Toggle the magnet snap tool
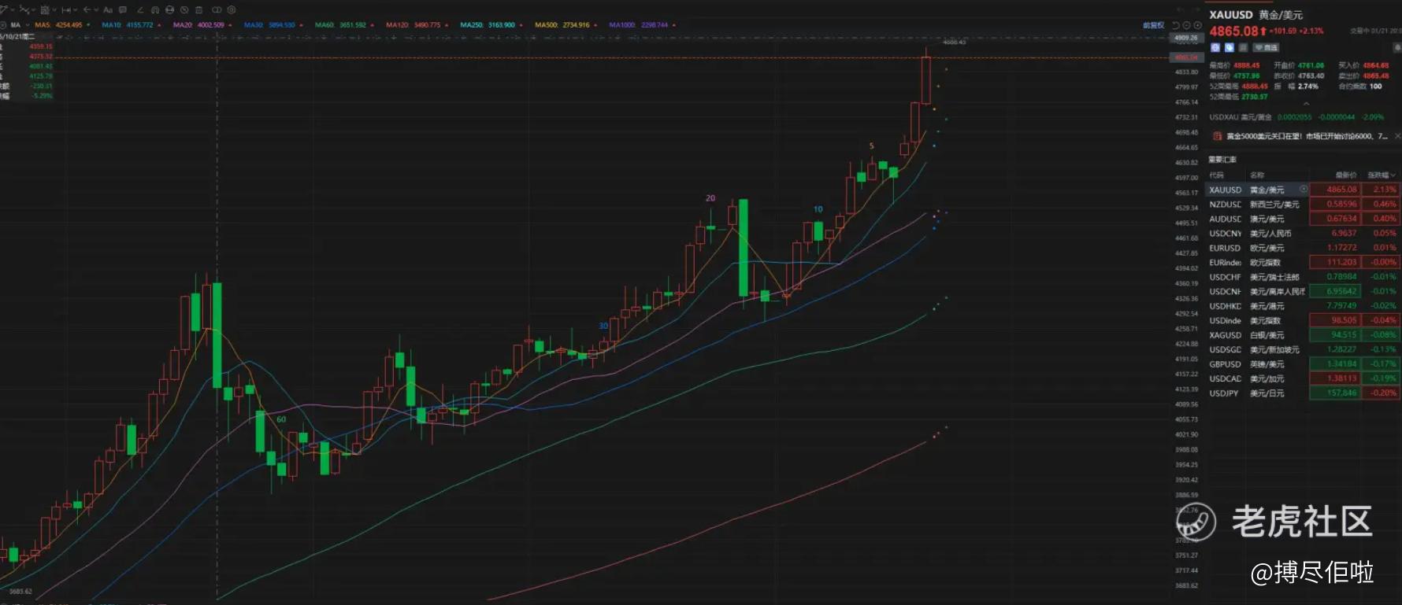 tap(155, 9)
